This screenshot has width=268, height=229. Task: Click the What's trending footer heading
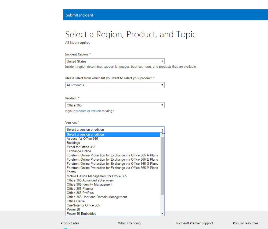pyautogui.click(x=129, y=223)
